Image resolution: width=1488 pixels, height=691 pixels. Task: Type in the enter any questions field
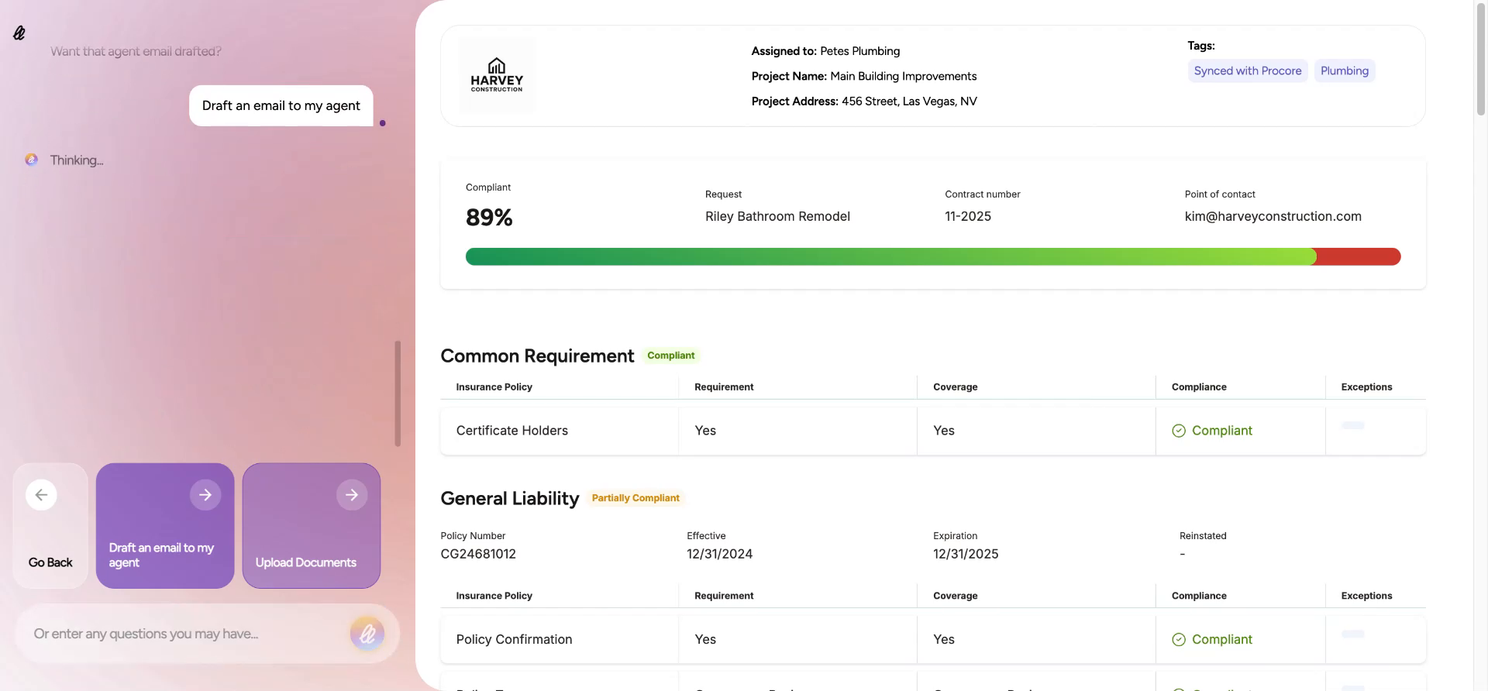click(x=186, y=634)
